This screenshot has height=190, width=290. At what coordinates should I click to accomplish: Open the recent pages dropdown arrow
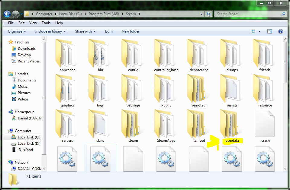click(x=21, y=14)
